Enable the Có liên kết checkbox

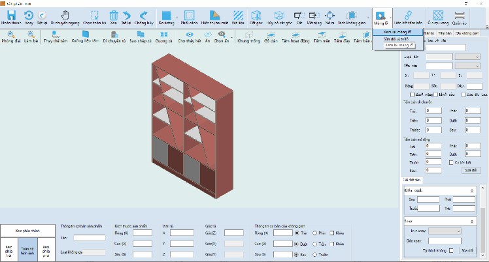[451, 162]
